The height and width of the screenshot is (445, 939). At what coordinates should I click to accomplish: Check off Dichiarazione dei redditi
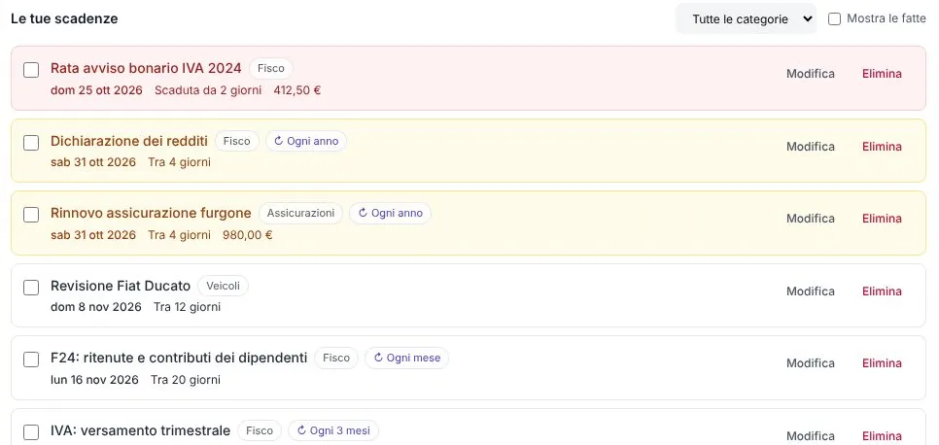(x=31, y=143)
